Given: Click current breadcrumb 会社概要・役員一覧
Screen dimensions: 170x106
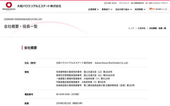Looking at the screenshot, I should pyautogui.click(x=158, y=28).
